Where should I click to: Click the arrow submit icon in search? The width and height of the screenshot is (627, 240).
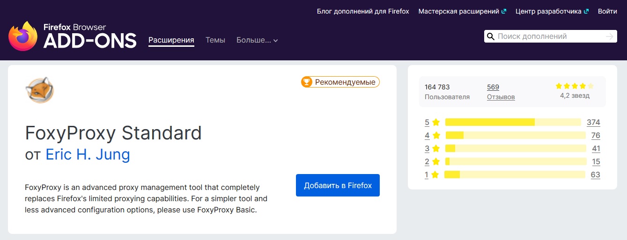[x=609, y=36]
